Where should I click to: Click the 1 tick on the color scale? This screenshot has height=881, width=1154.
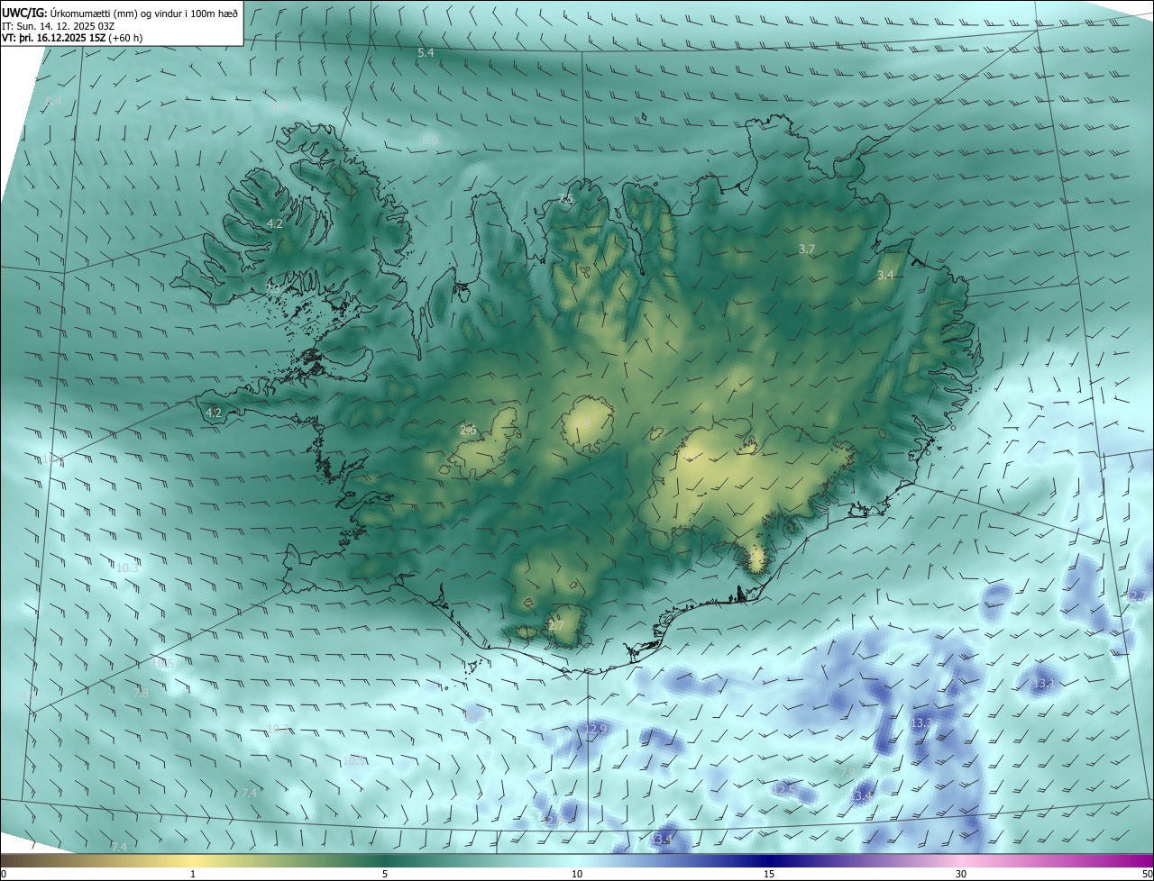tap(193, 874)
